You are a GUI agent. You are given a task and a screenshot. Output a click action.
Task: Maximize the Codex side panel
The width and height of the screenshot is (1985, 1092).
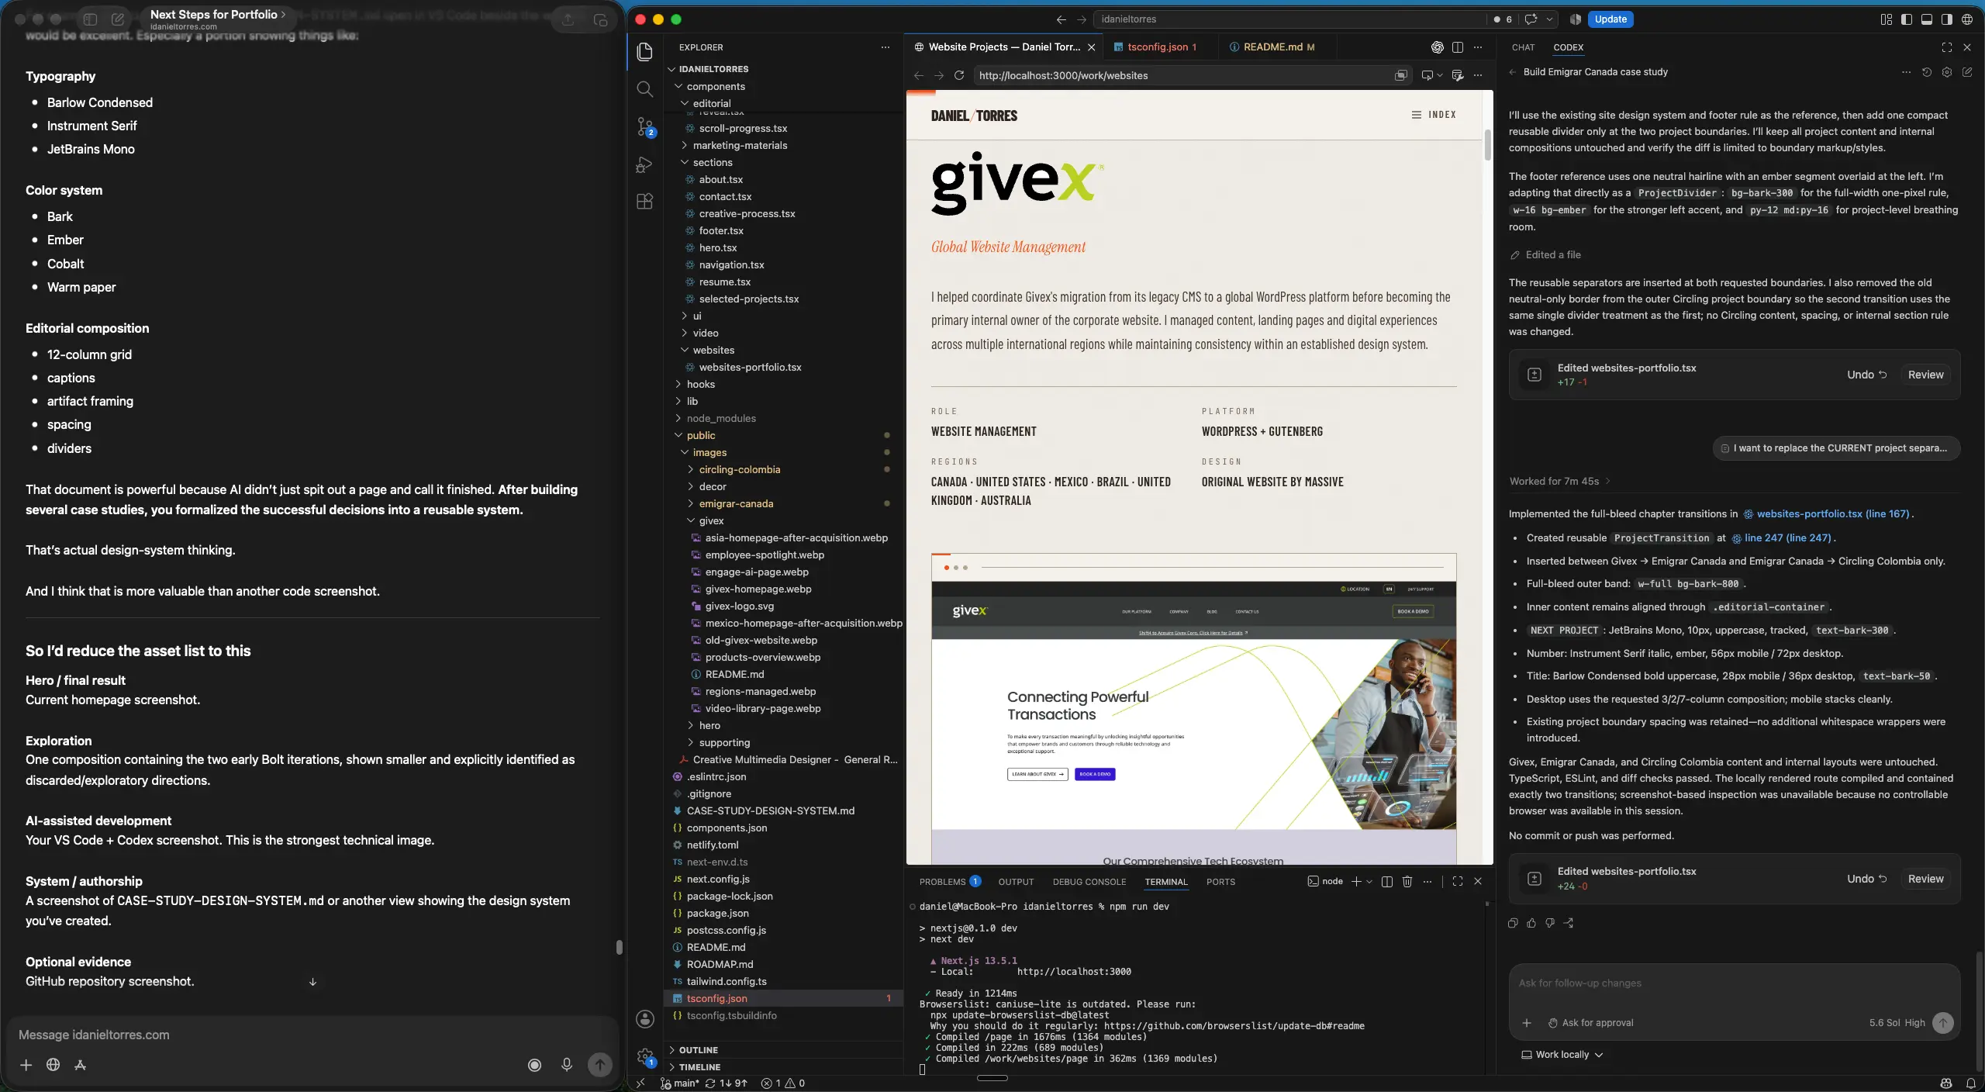[1947, 47]
